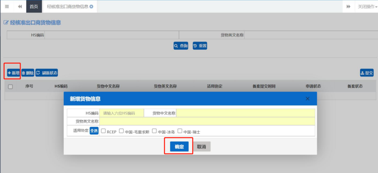Tick the 中国-毛里求斯 checkbox
This screenshot has width=378, height=173.
[121, 131]
